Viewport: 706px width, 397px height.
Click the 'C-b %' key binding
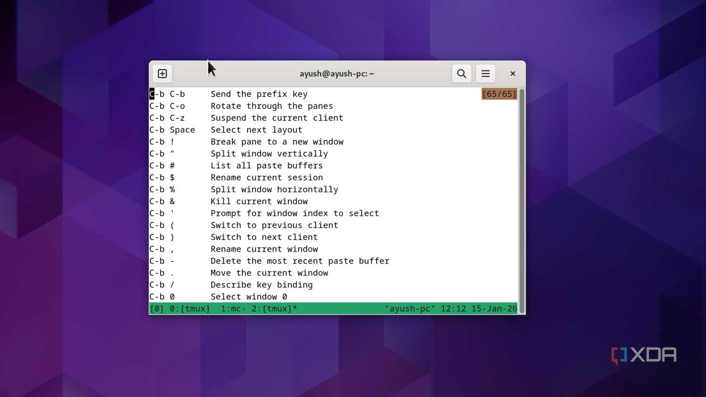click(x=162, y=189)
